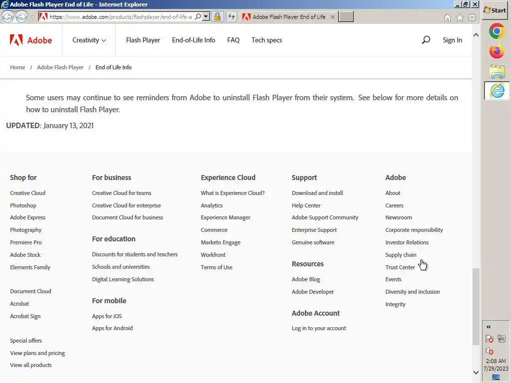Open Premiere Pro footer link
This screenshot has height=383, width=511.
coord(26,243)
